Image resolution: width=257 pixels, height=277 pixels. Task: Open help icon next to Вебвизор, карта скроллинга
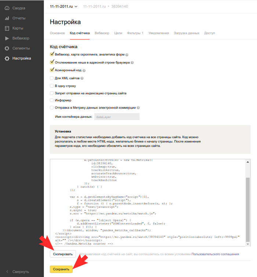pyautogui.click(x=127, y=55)
